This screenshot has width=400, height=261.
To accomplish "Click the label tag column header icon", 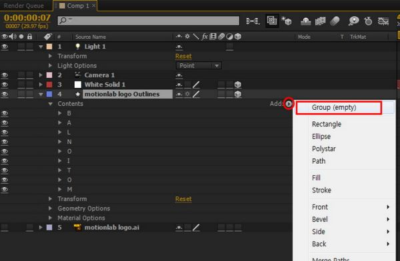I will (x=48, y=37).
